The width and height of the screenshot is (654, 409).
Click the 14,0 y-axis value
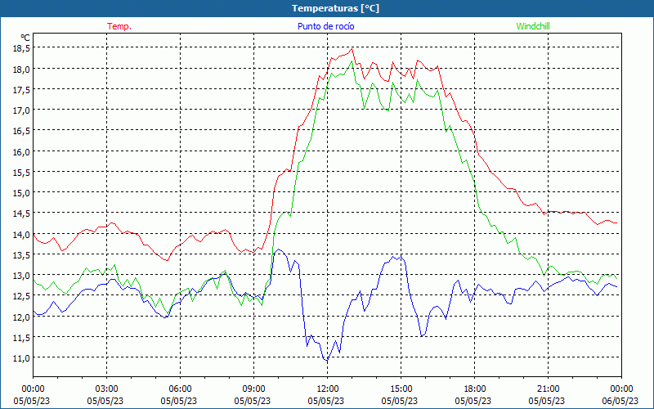click(x=21, y=235)
